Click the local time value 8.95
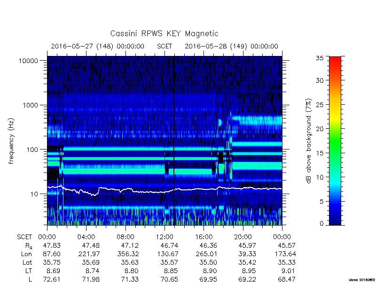 (x=249, y=271)
